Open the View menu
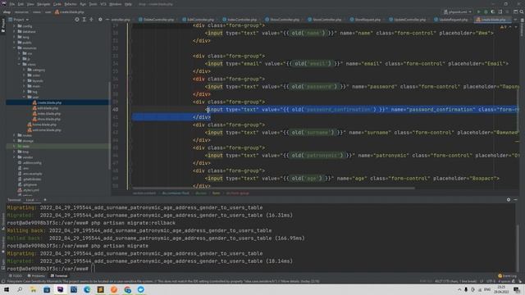 coord(30,4)
